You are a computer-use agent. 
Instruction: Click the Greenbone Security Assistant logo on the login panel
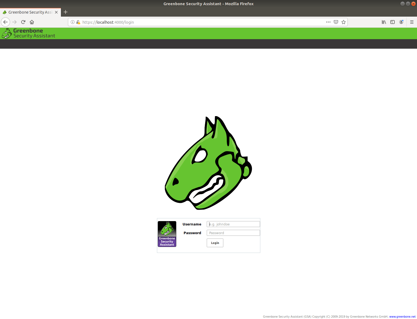[x=167, y=234]
